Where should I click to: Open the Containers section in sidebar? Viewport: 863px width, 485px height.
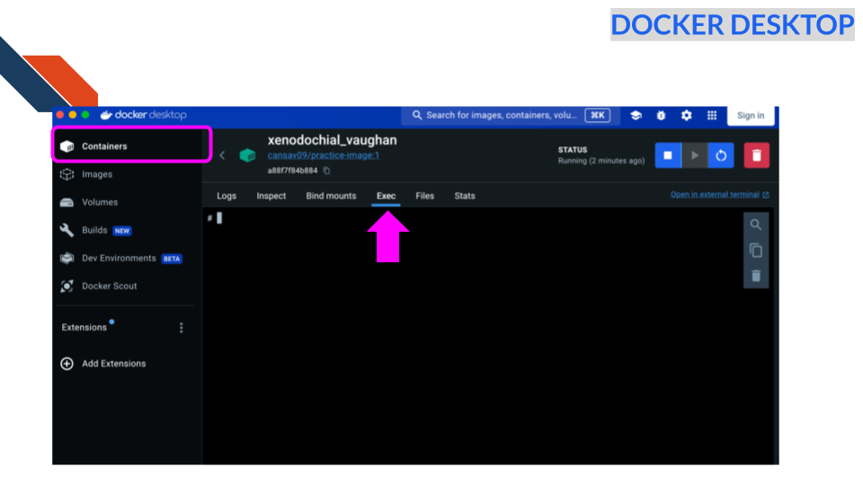131,145
